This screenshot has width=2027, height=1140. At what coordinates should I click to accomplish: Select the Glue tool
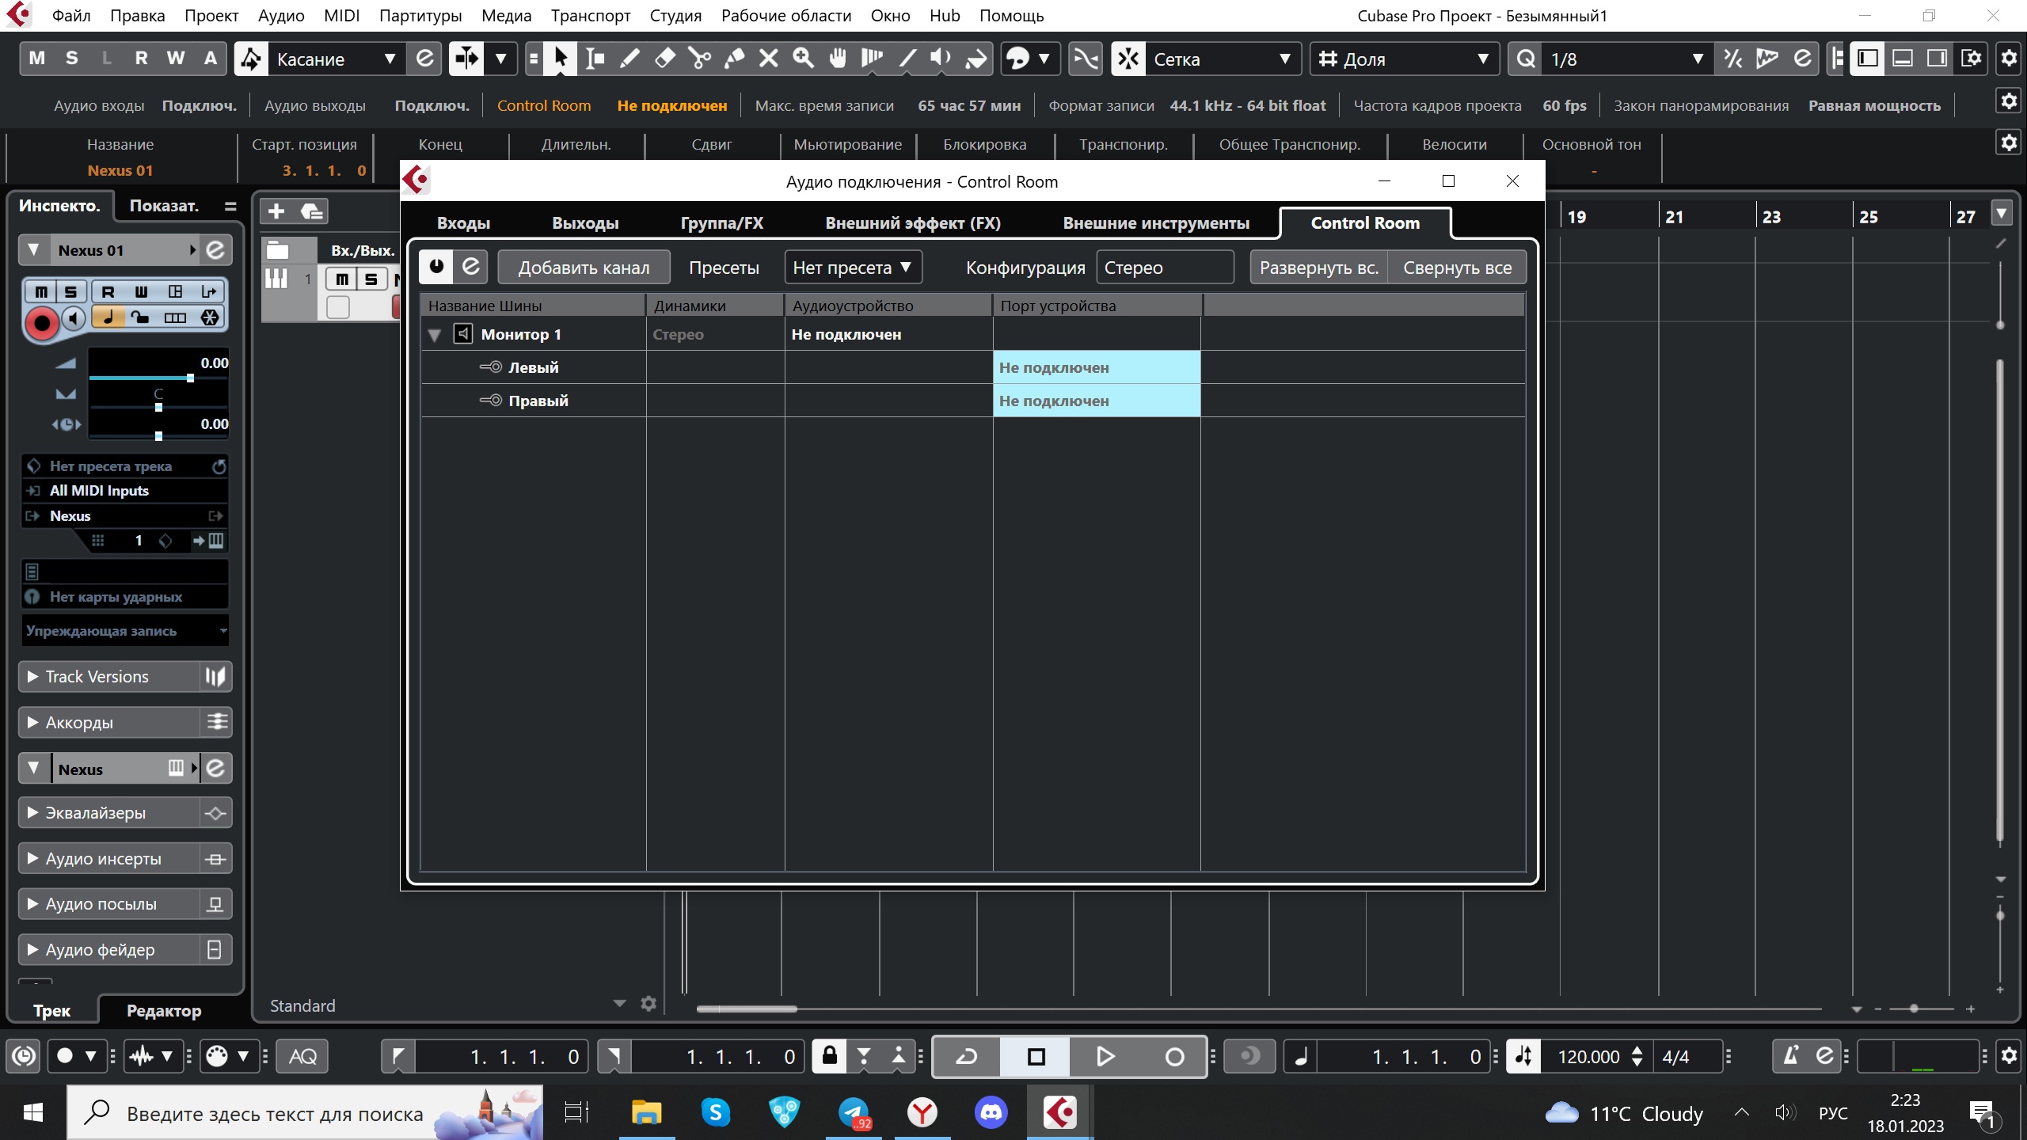(x=734, y=59)
